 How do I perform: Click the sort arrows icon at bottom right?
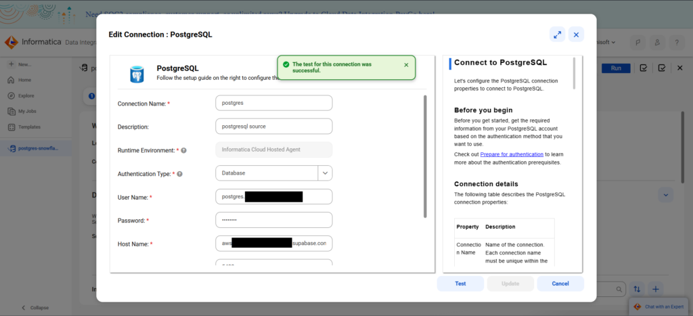point(637,289)
